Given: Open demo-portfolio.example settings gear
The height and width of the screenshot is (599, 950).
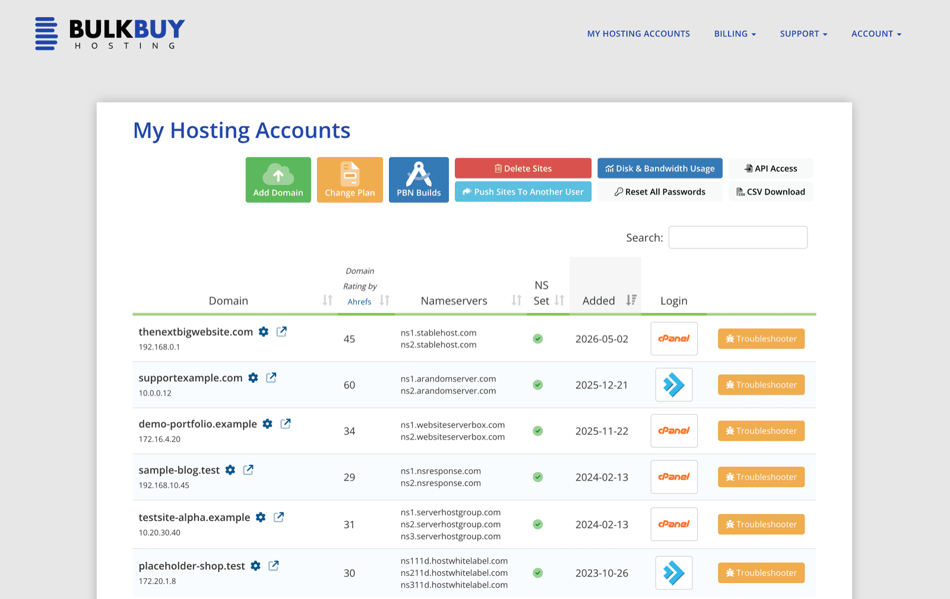Looking at the screenshot, I should 268,424.
